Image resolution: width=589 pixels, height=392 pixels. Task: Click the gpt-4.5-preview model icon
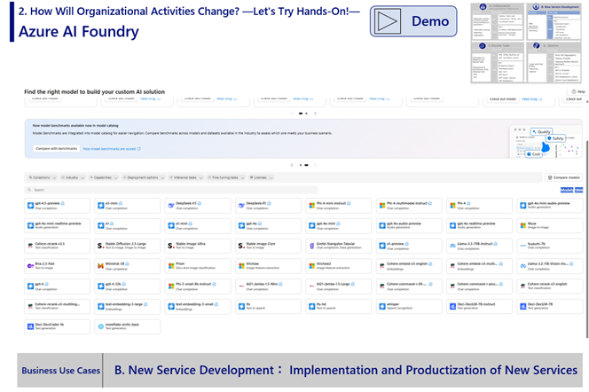30,206
